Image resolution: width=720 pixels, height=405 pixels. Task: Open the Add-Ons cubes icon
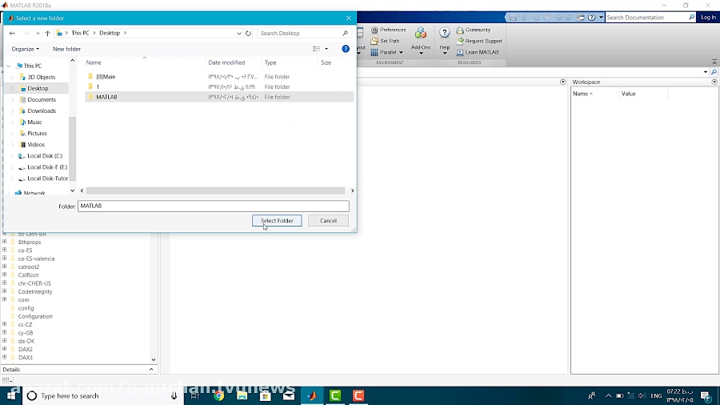pyautogui.click(x=421, y=33)
